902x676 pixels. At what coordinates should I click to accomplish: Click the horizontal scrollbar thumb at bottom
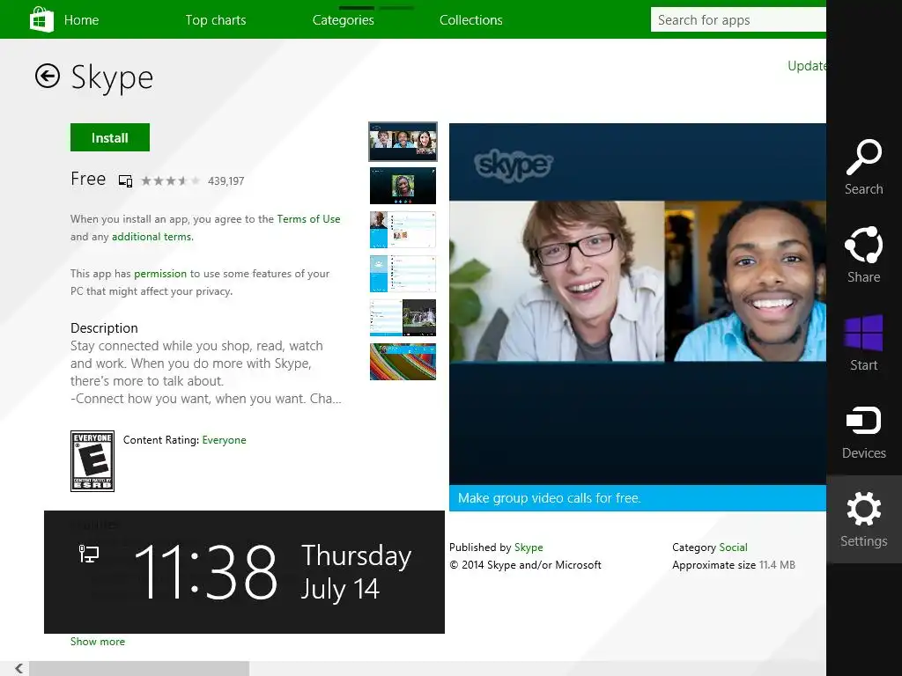pyautogui.click(x=139, y=669)
